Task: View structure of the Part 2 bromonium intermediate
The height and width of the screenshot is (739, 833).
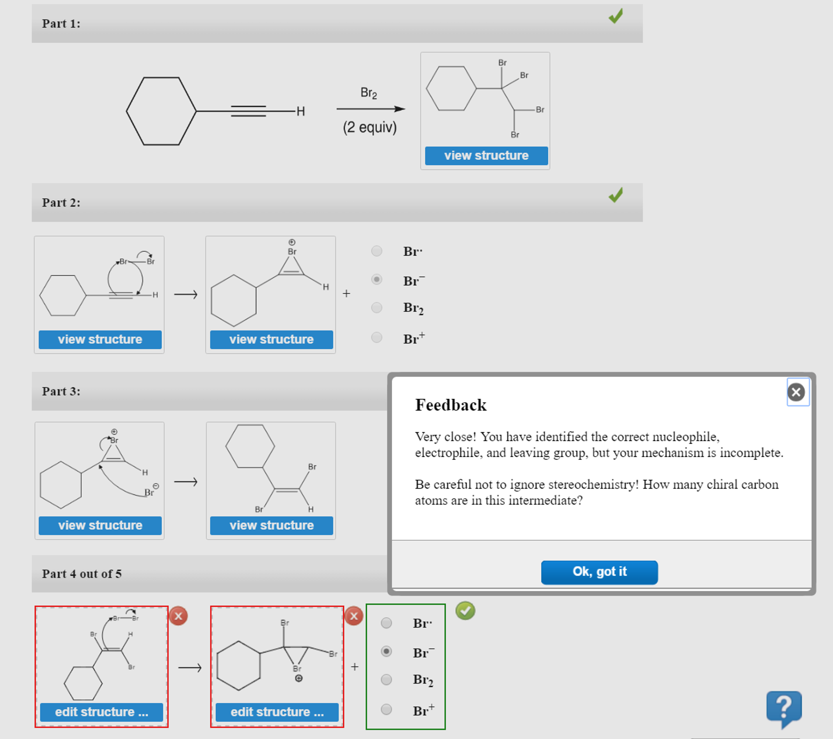Action: (x=271, y=339)
